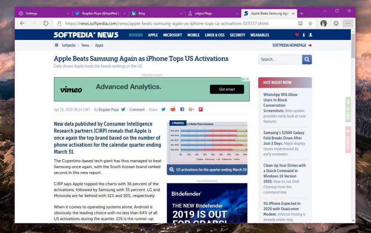Close the Settings tab
This screenshot has width=371, height=233.
point(68,13)
